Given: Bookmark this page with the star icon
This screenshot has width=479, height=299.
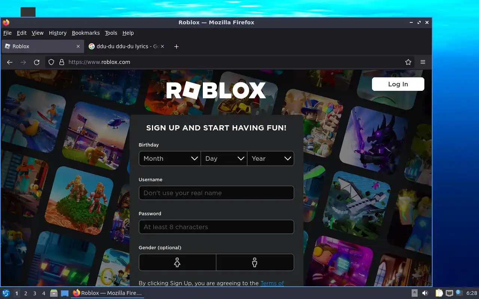Looking at the screenshot, I should coord(408,62).
